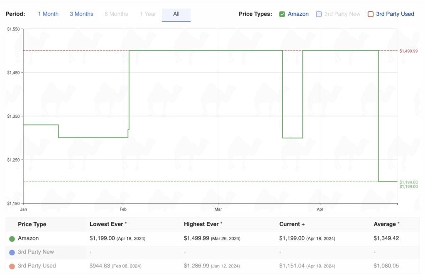Choose the 6 Months period option
The width and height of the screenshot is (425, 274).
pos(116,14)
